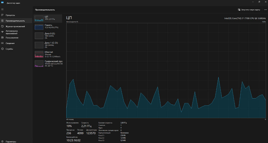268x143 pixels.
Task: Restore down the window
Action: click(x=259, y=2)
